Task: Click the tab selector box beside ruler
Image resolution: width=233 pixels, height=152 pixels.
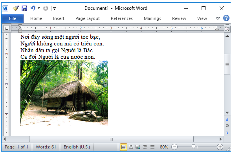Action: (6, 28)
